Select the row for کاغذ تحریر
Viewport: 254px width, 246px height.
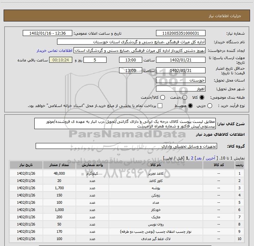(x=127, y=173)
